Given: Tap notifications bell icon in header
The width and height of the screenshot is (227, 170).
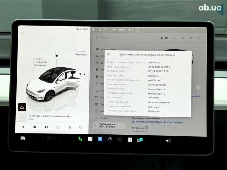Looking at the screenshot, I should click(x=183, y=38).
